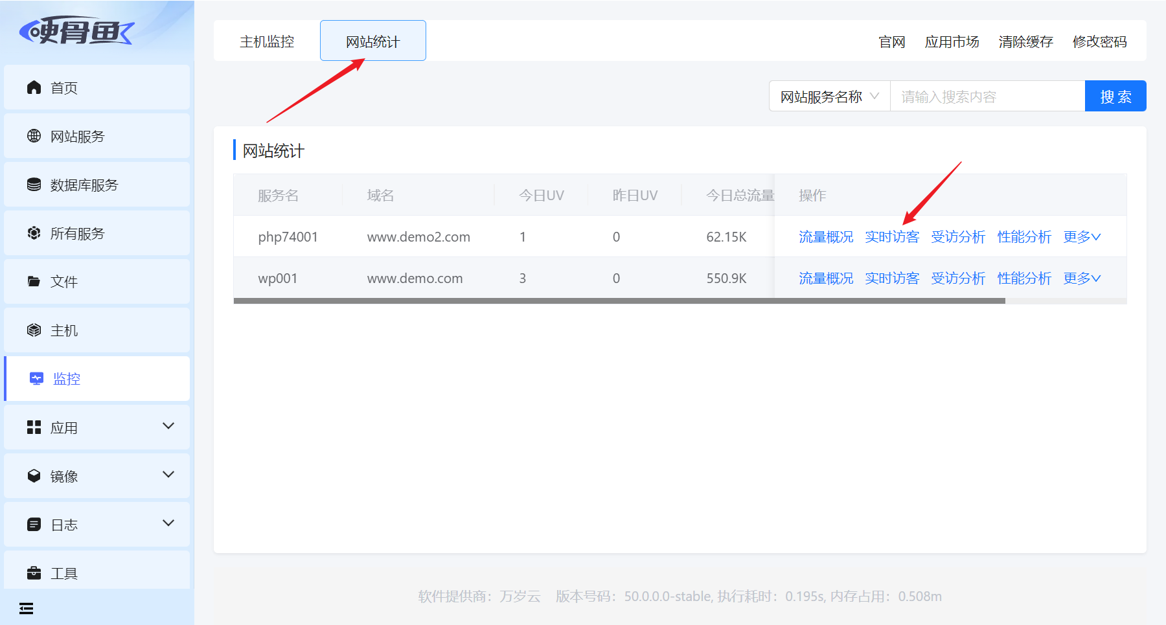Click the 硬骨鱼 logo
The height and width of the screenshot is (625, 1166).
(x=76, y=31)
